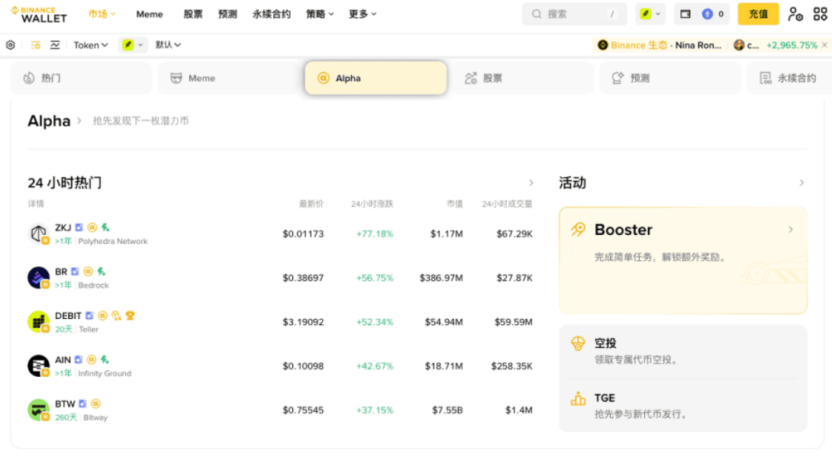Click the magnifier icon in search box
Image resolution: width=832 pixels, height=457 pixels.
click(x=537, y=14)
